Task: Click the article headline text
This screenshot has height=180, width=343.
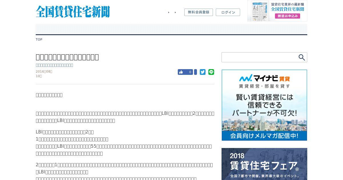Action: coord(67,57)
